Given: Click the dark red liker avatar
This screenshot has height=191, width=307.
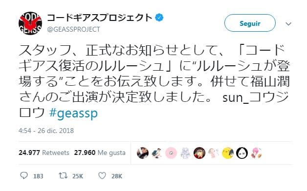Looking at the screenshot, I should [199, 153].
